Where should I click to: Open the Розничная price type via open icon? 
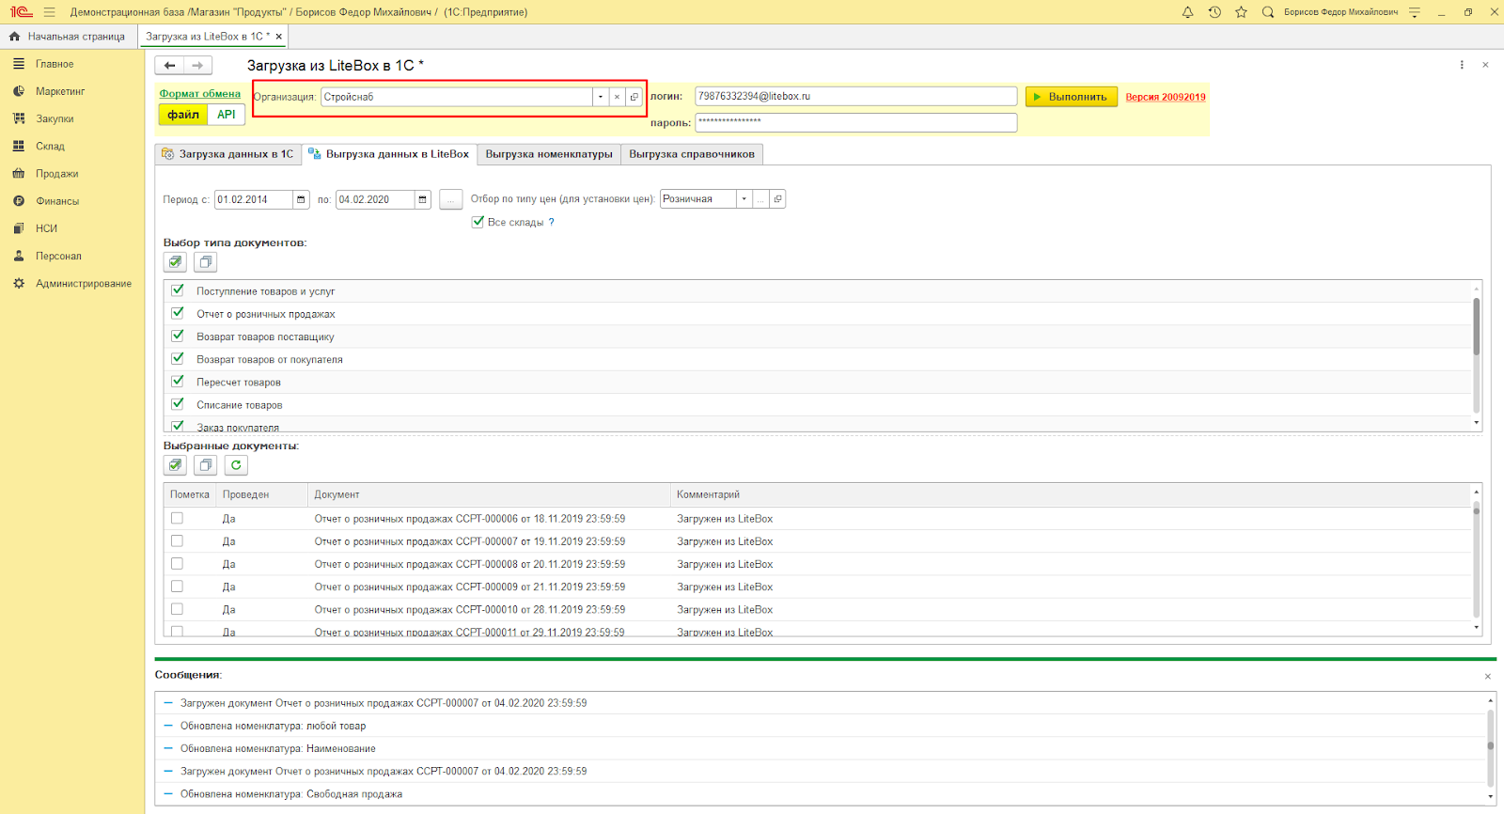pos(777,199)
